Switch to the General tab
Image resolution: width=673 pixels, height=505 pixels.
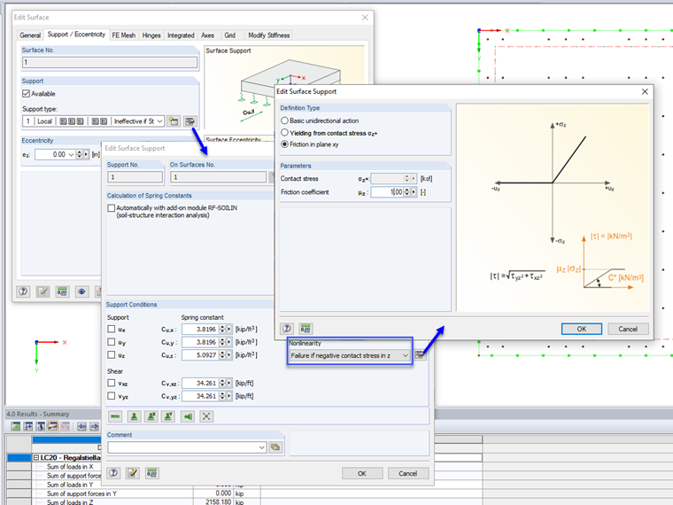click(x=30, y=35)
